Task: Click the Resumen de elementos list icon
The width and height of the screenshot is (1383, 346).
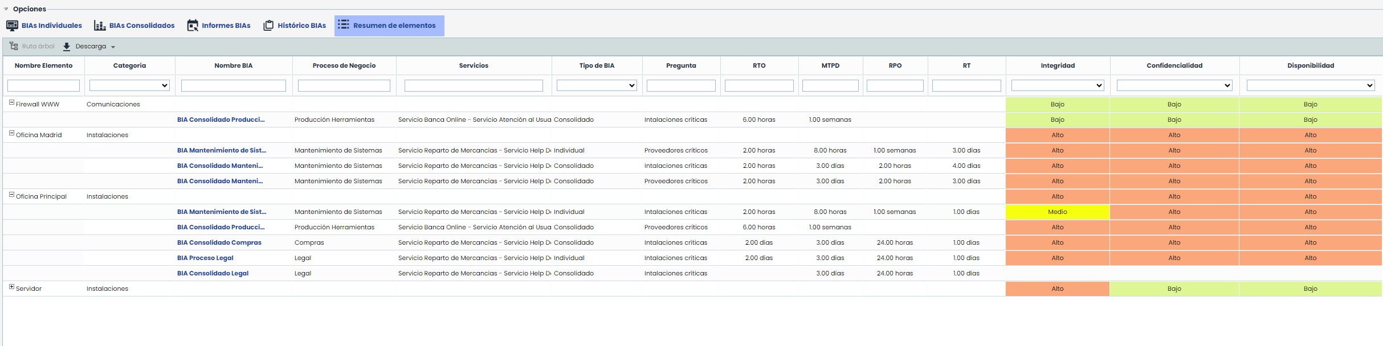Action: tap(344, 24)
